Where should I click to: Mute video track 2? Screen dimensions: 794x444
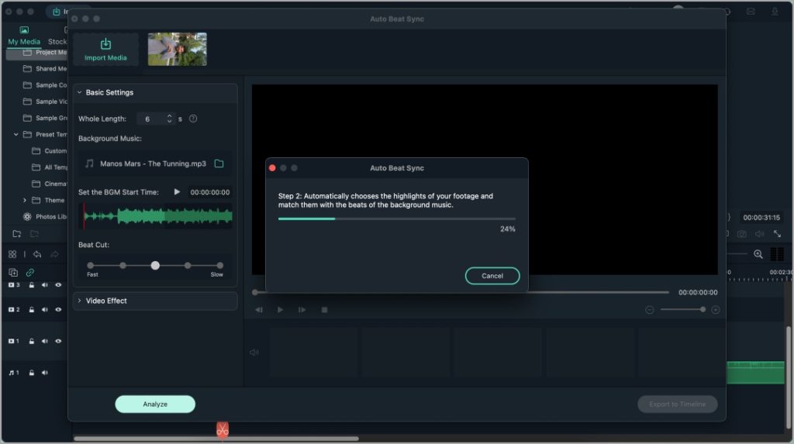[x=44, y=309]
